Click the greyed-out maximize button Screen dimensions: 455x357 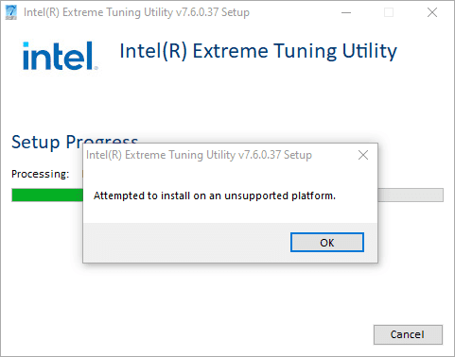389,12
